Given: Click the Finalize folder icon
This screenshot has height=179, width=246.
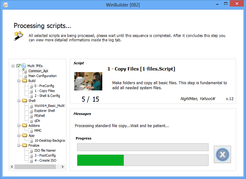Looking at the screenshot, I should point(25,145).
